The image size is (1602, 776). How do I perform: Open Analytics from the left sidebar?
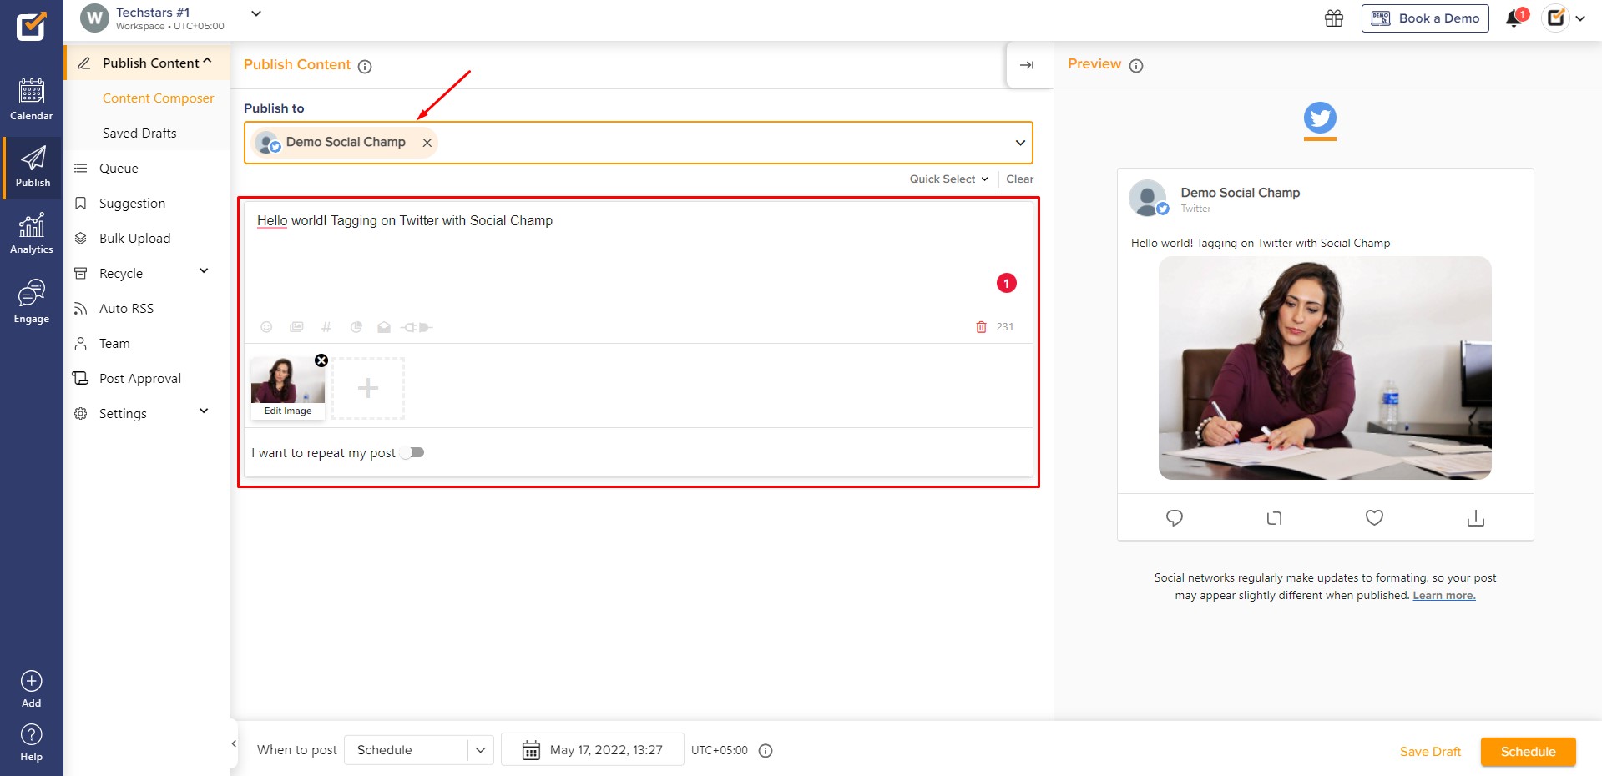point(32,234)
